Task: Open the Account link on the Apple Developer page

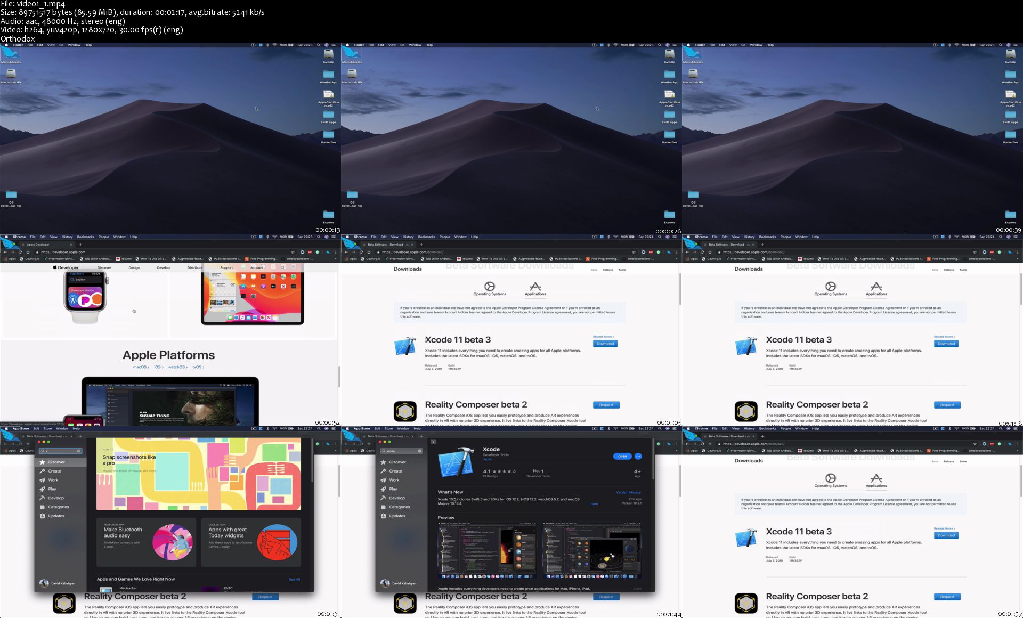Action: click(257, 267)
